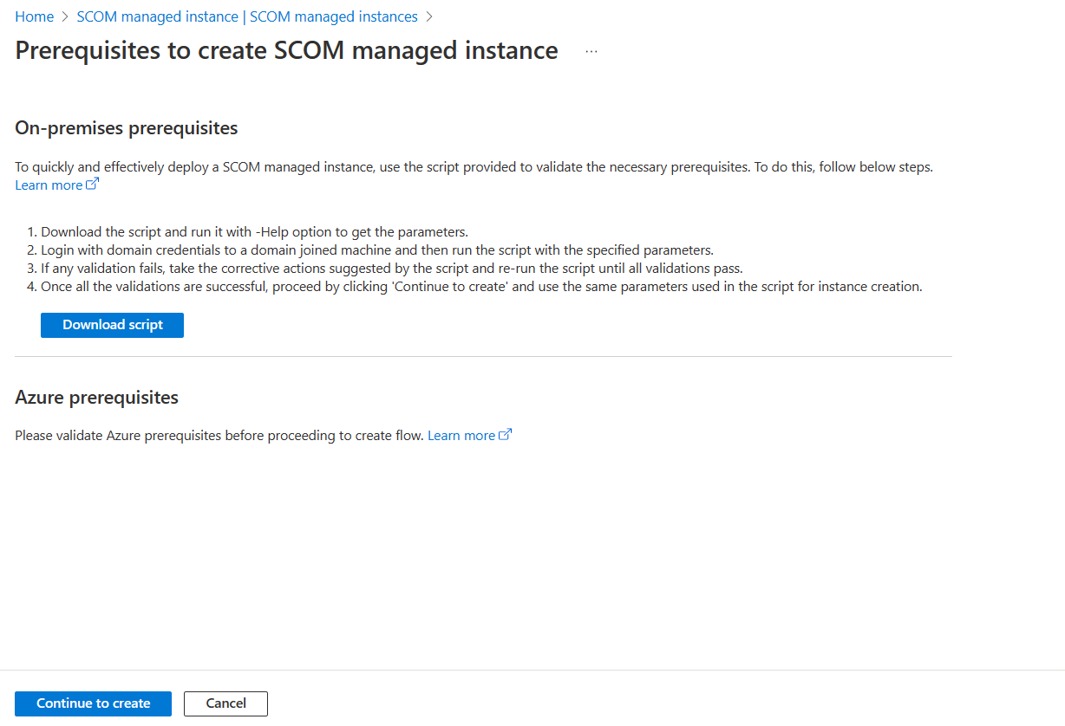This screenshot has width=1065, height=726.
Task: Open the Home breadcrumb link
Action: tap(33, 16)
